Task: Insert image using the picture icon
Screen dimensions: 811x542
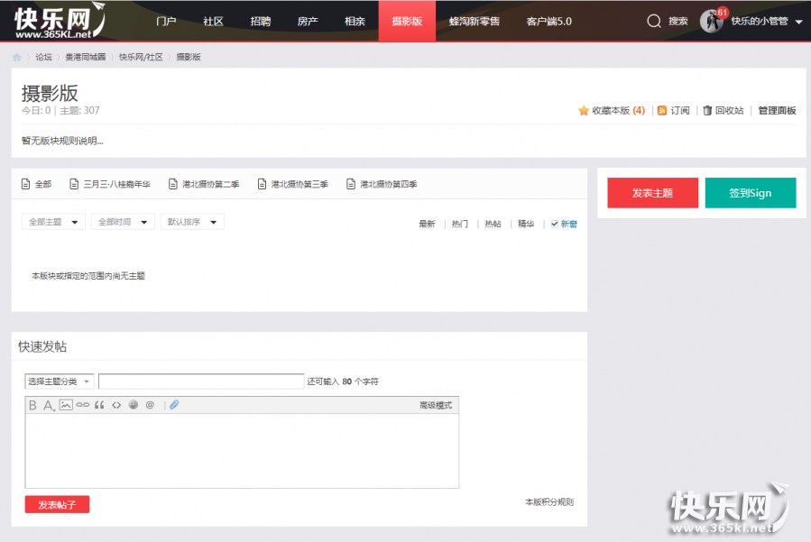Action: tap(66, 405)
